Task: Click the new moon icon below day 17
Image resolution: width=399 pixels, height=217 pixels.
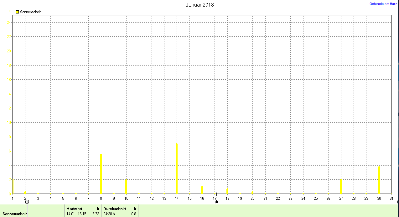Action: click(216, 202)
